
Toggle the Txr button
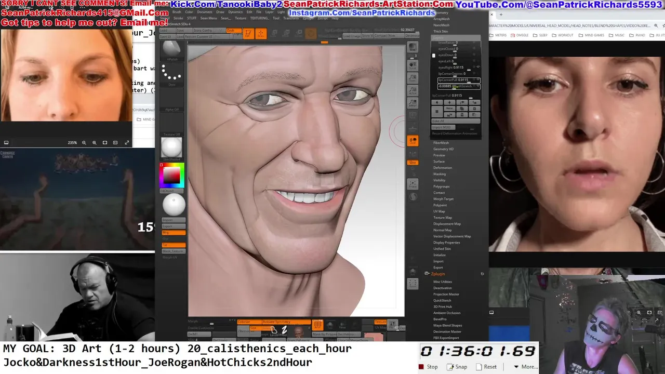point(174,245)
